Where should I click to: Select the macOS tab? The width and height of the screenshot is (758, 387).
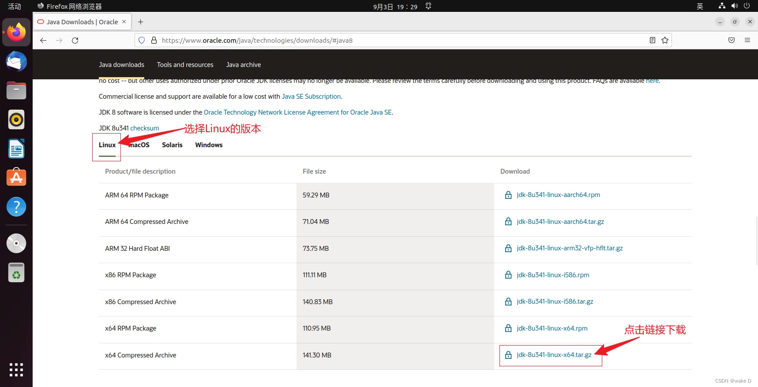(x=139, y=145)
